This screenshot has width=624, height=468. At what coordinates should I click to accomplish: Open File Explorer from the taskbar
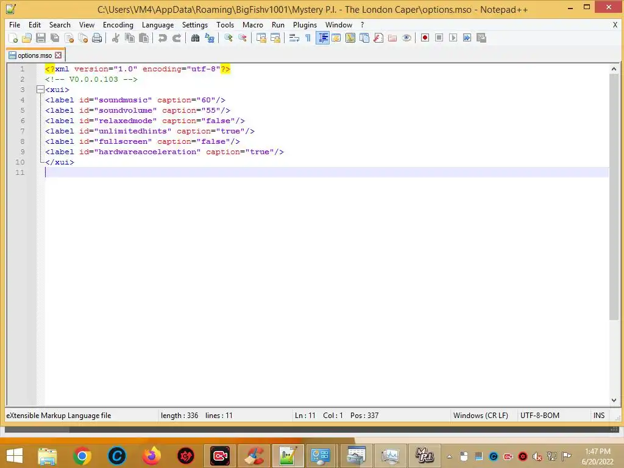click(x=48, y=456)
